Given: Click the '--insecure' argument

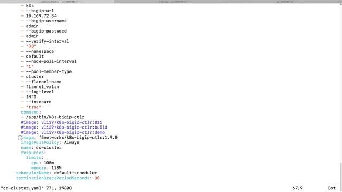Looking at the screenshot, I should (38, 102).
